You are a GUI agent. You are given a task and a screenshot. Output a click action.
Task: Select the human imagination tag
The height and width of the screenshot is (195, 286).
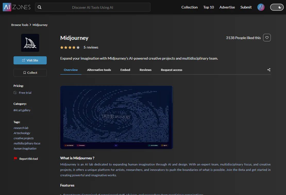click(x=25, y=148)
